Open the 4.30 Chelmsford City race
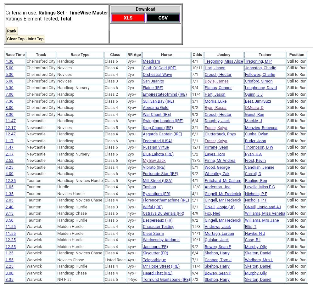The height and width of the screenshot is (289, 313). point(9,61)
